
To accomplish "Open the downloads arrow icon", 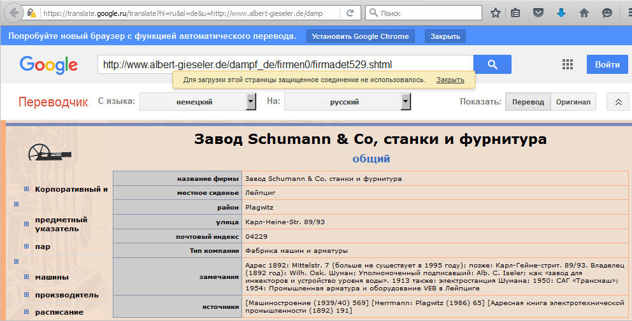I will coord(561,13).
